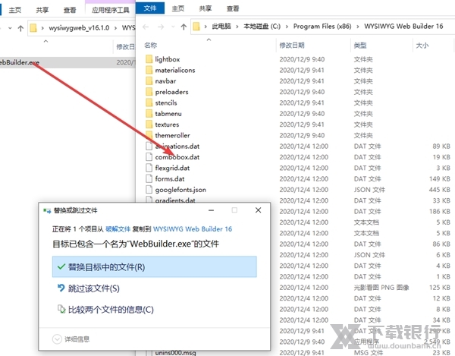Go up one level in left Explorer window

[20, 28]
